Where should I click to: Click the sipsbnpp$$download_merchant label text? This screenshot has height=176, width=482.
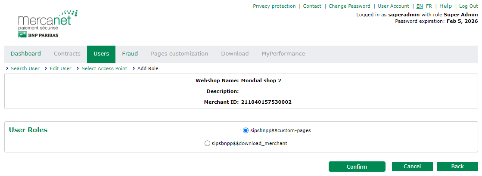(x=249, y=143)
